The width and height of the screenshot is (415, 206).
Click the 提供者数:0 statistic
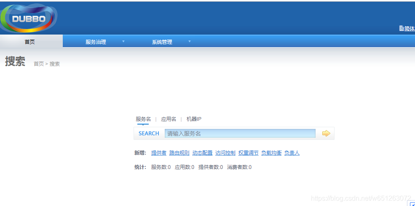(211, 167)
